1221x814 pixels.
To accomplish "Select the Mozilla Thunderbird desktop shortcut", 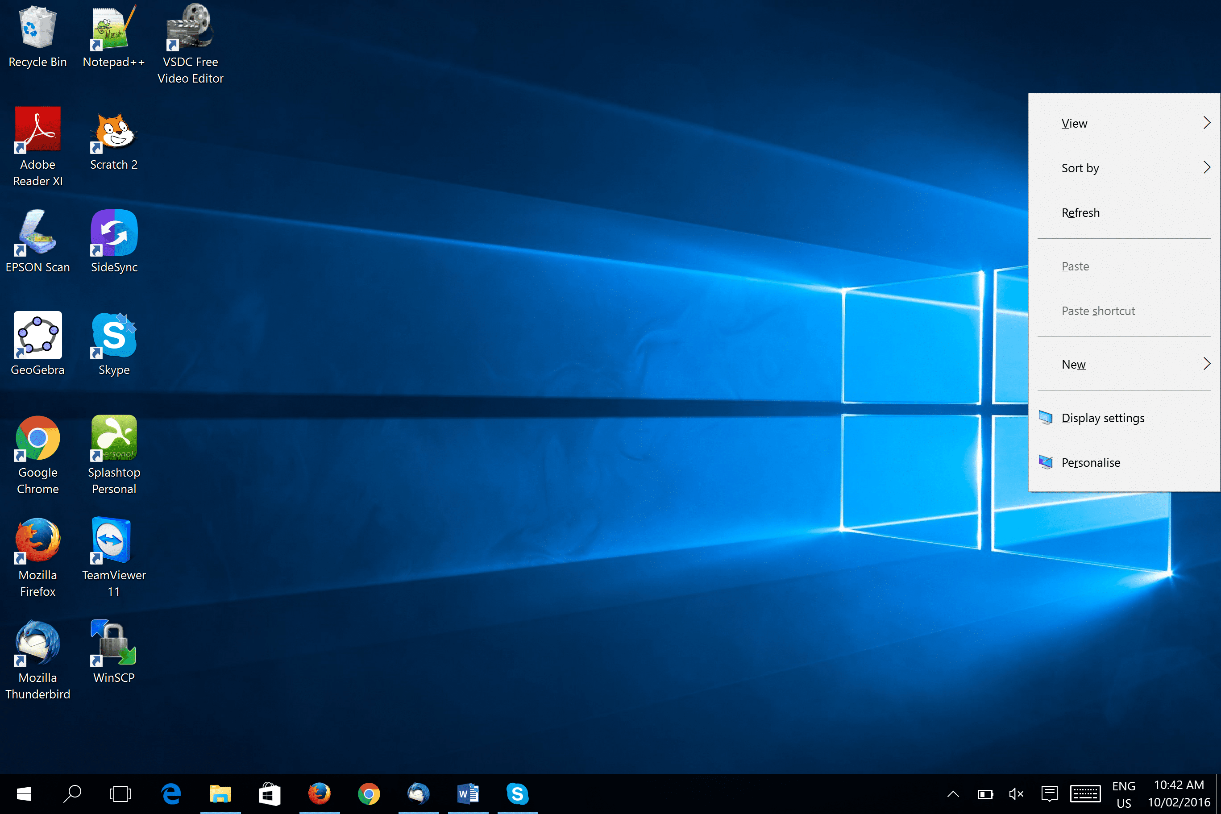I will tap(37, 660).
